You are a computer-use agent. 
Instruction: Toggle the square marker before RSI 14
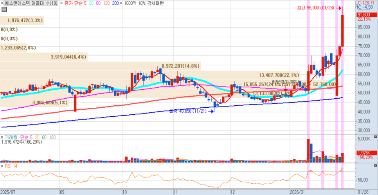(x=2, y=166)
